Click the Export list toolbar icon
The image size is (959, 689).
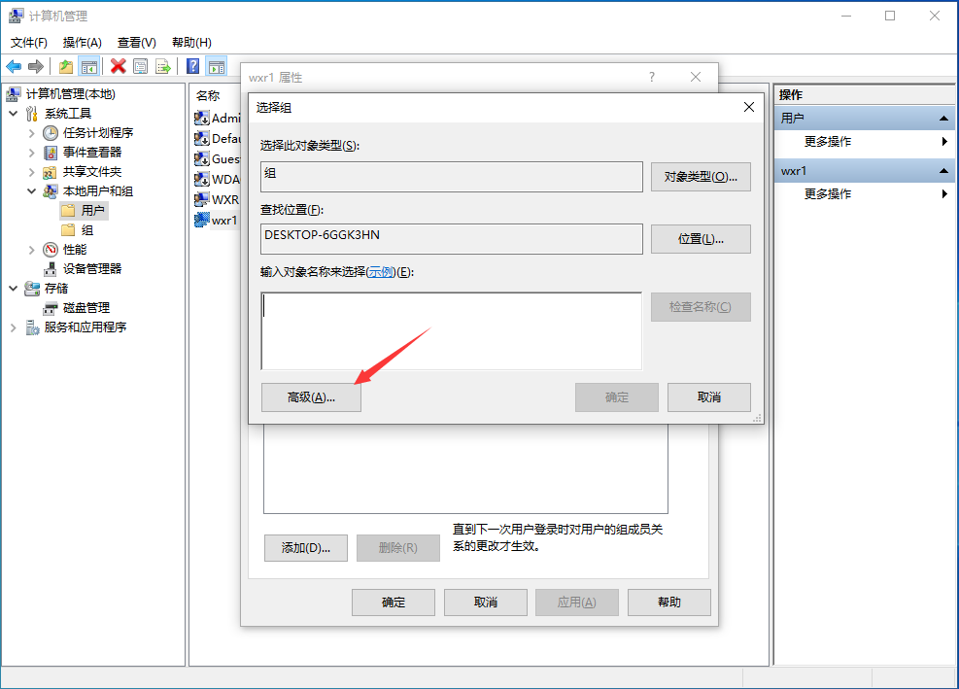pyautogui.click(x=163, y=67)
